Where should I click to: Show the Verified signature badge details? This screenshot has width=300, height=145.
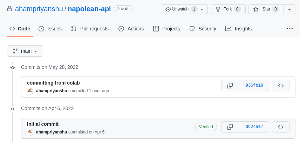(206, 127)
